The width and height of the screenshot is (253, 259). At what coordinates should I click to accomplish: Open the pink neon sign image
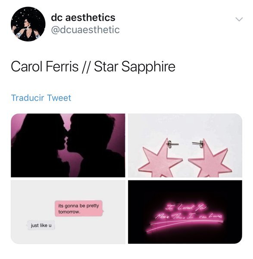point(185,212)
